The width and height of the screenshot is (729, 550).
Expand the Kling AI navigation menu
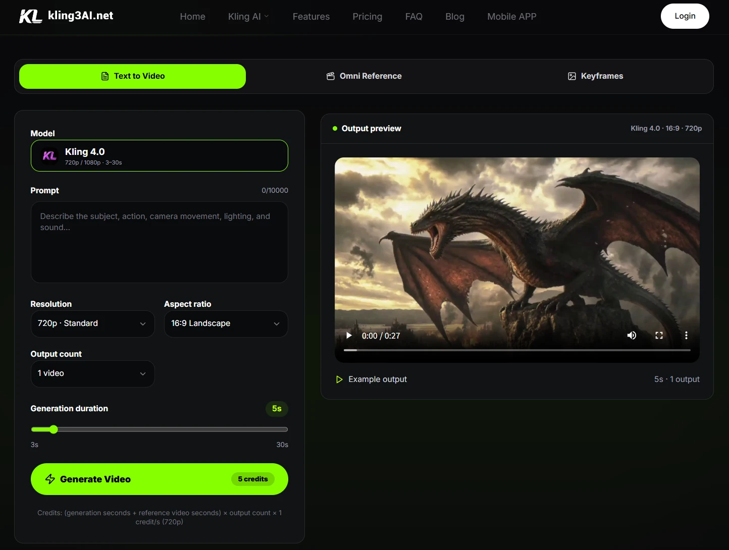[248, 17]
